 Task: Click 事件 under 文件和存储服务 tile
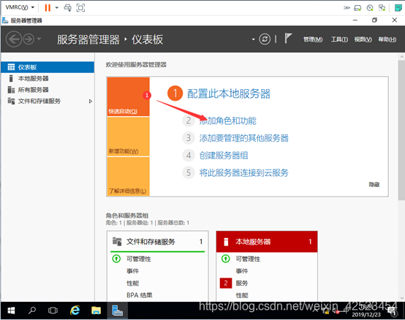click(132, 271)
